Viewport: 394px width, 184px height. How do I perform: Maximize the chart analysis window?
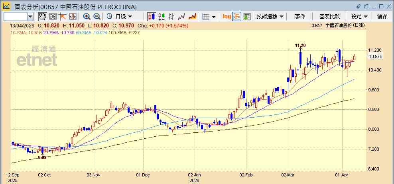381,6
